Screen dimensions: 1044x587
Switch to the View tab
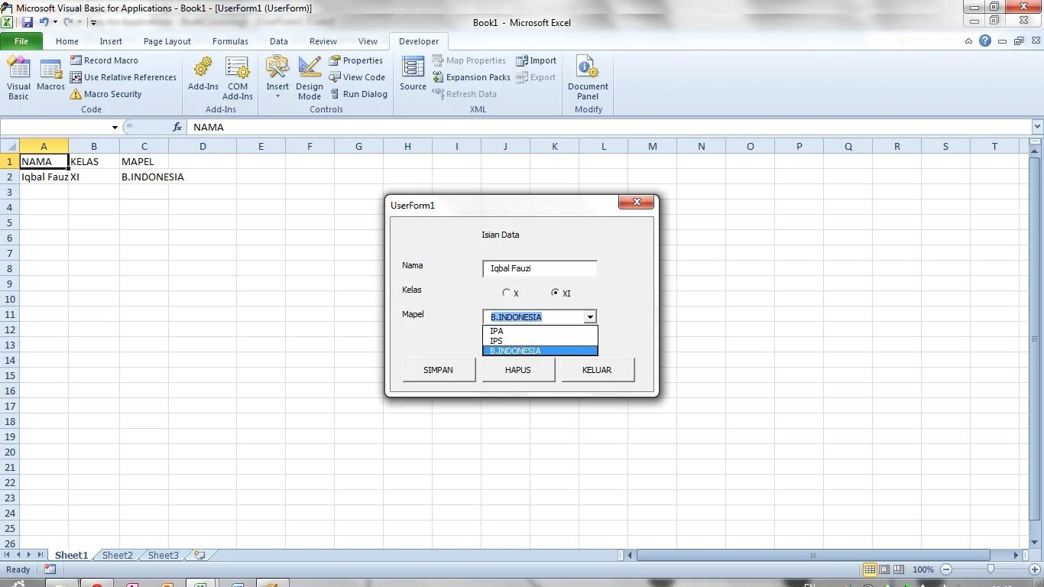[368, 41]
